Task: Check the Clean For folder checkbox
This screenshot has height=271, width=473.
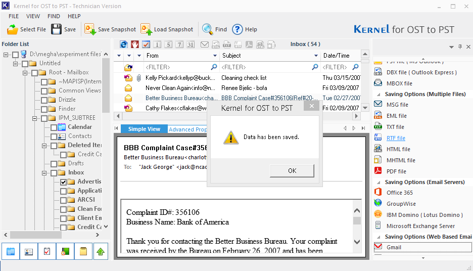Action: (x=63, y=209)
